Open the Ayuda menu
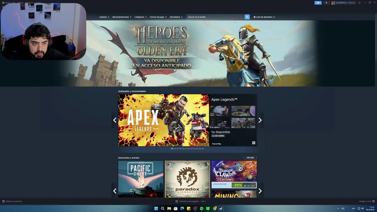The image size is (377, 212). coord(38,3)
